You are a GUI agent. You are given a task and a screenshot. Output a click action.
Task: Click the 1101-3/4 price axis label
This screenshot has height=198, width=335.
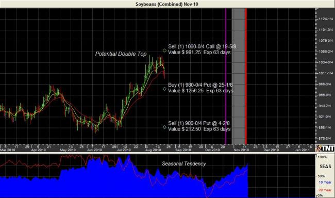[x=326, y=30]
